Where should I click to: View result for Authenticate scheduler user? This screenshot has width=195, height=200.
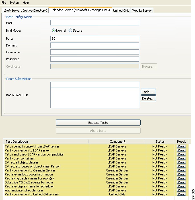(181, 190)
